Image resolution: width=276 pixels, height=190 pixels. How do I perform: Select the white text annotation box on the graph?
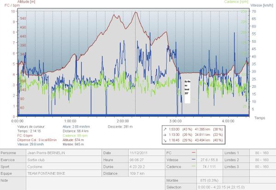187,91
